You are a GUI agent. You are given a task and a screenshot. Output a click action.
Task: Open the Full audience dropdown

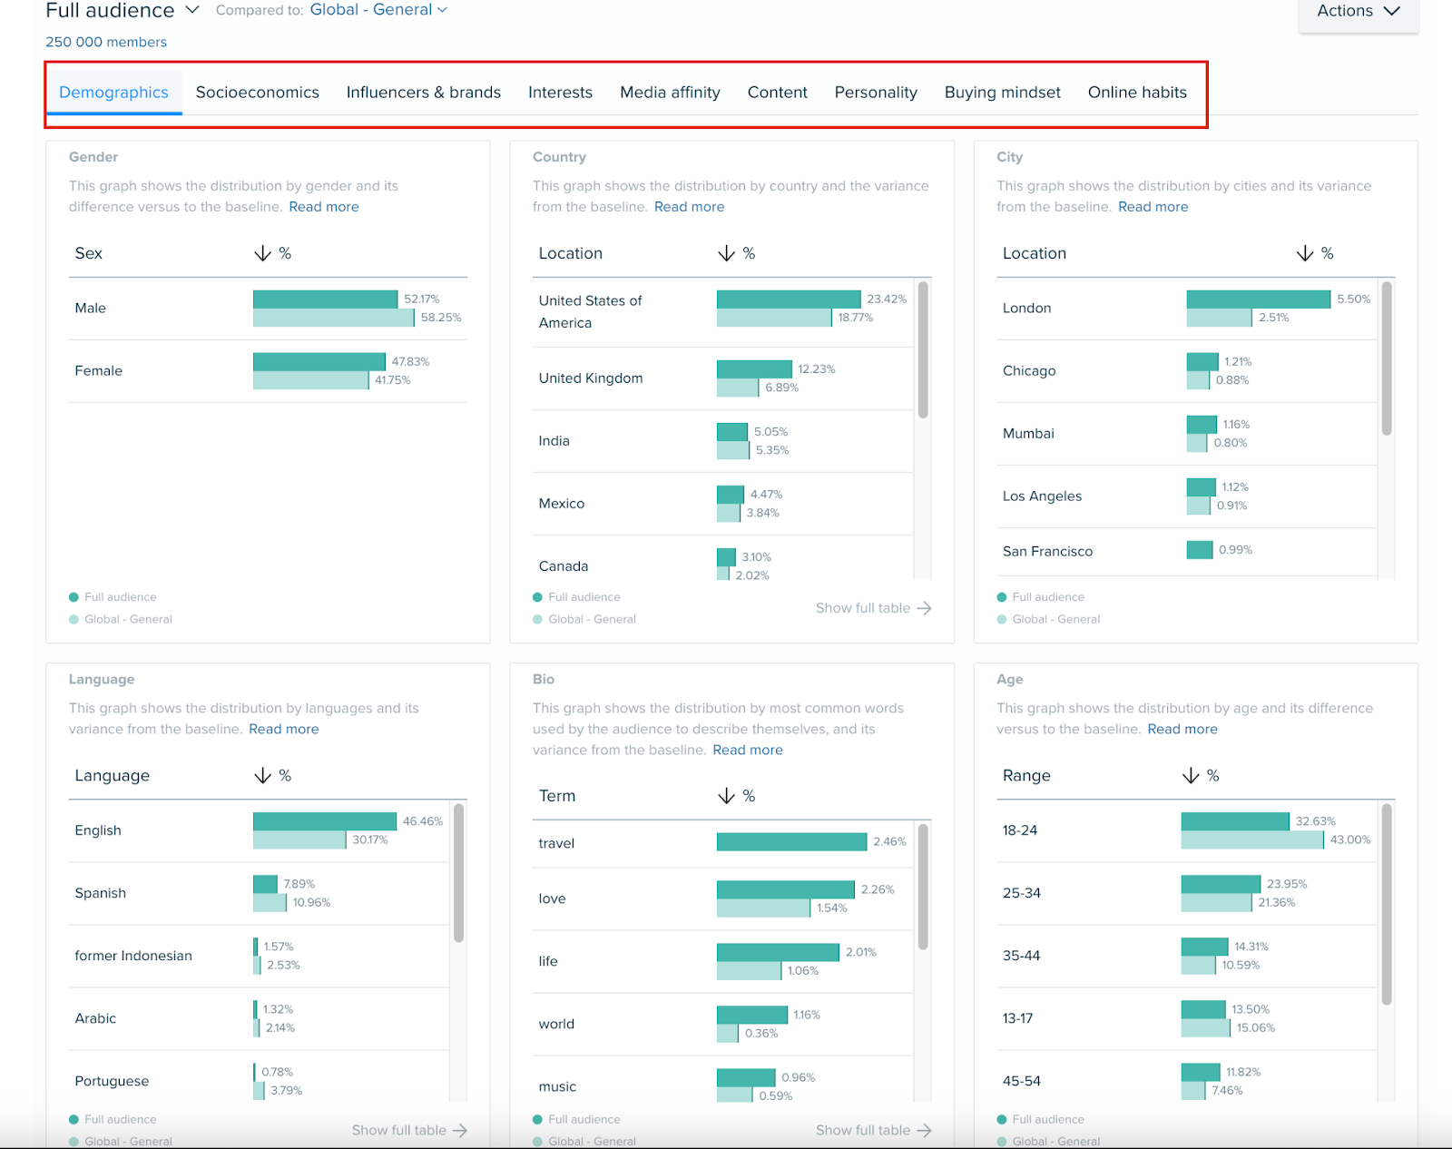tap(191, 10)
